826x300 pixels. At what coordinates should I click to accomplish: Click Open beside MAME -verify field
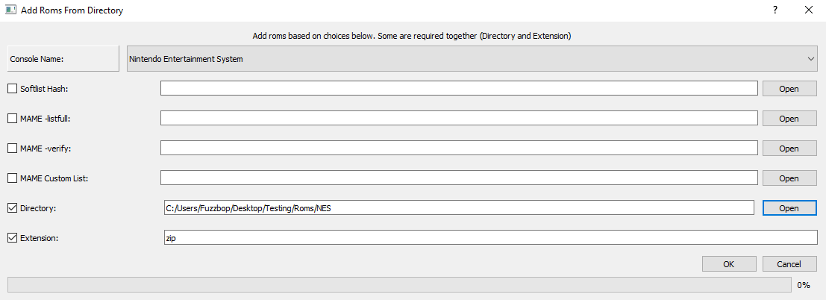point(789,149)
